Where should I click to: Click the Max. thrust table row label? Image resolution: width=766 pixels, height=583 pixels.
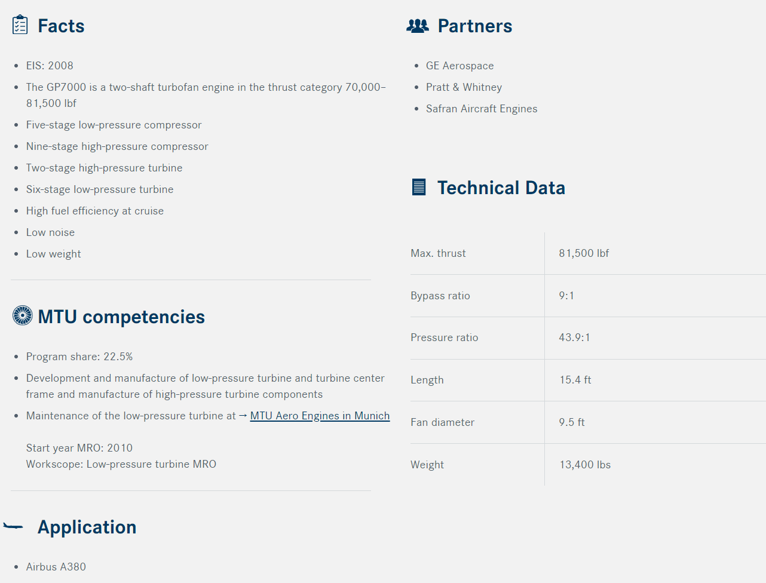[x=438, y=253]
